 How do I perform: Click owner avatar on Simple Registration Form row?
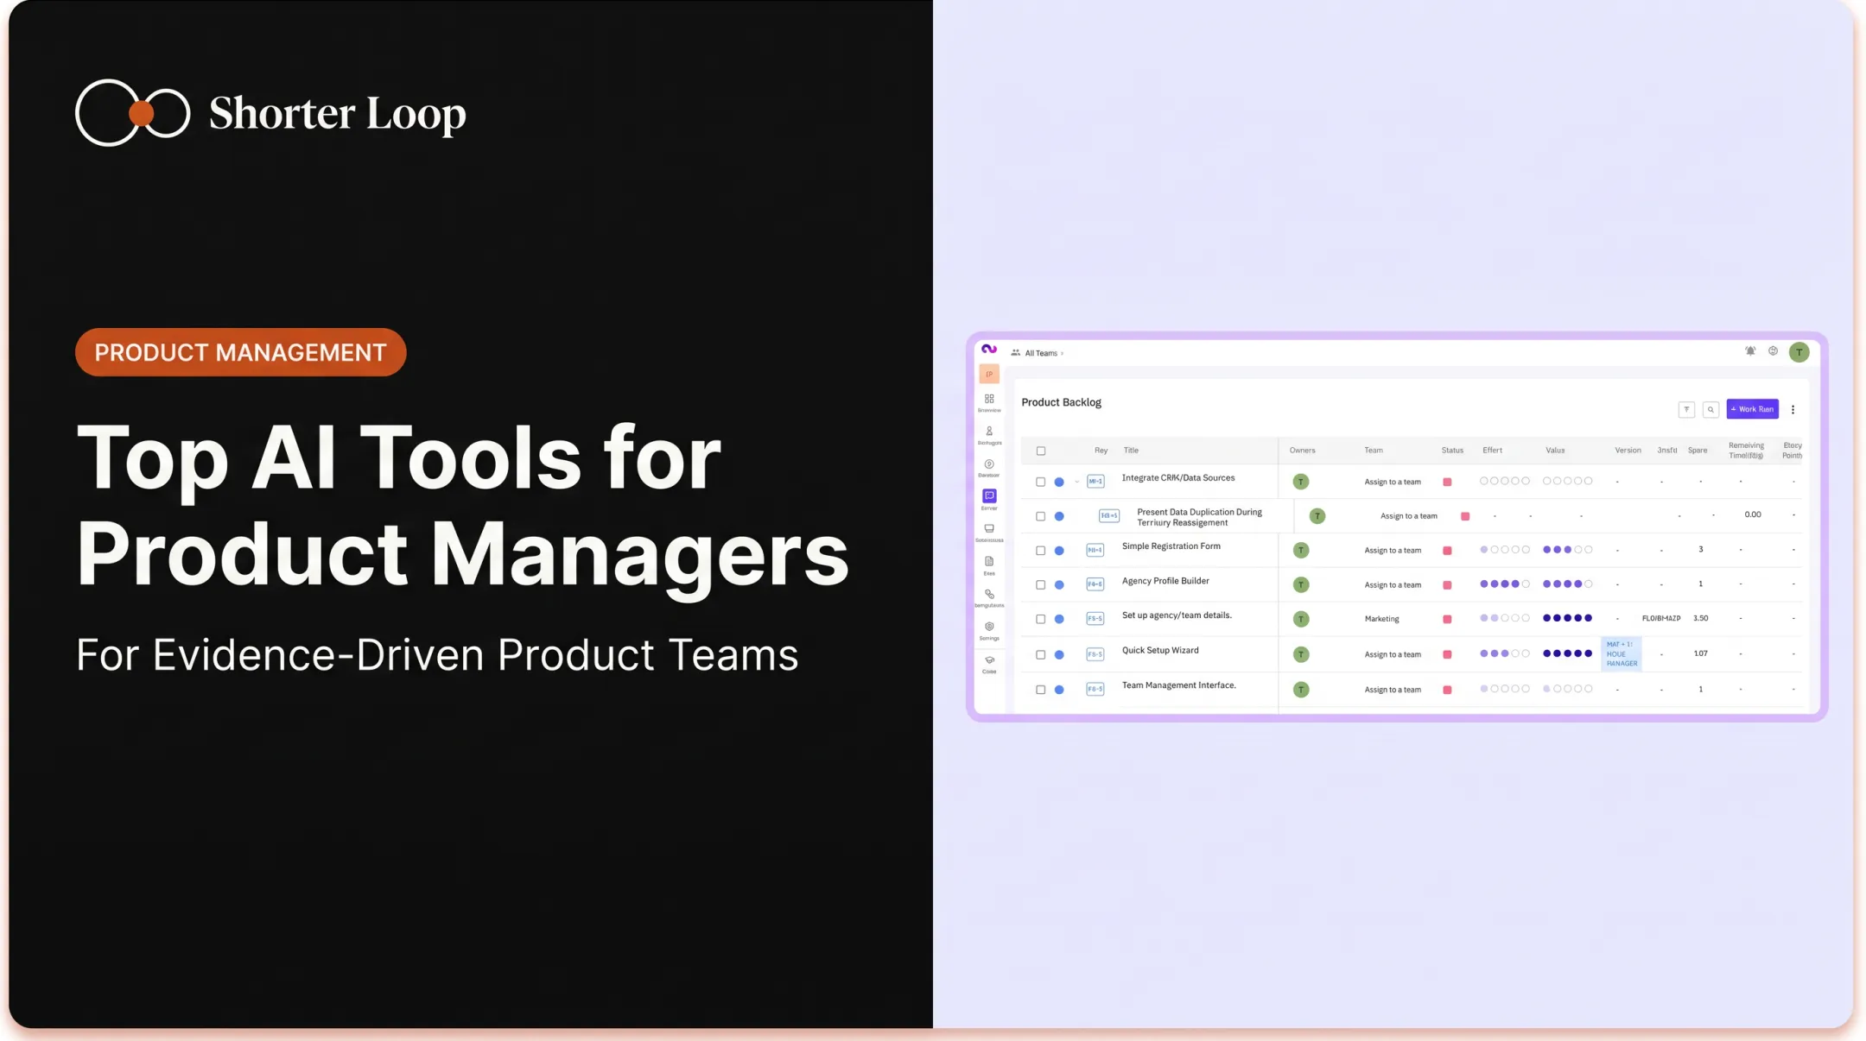pyautogui.click(x=1301, y=550)
